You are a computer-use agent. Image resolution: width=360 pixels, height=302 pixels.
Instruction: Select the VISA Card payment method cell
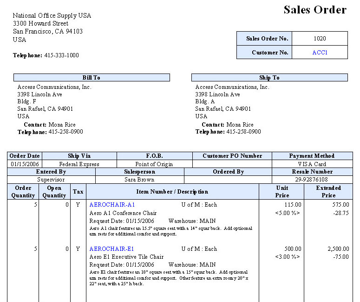(x=312, y=164)
